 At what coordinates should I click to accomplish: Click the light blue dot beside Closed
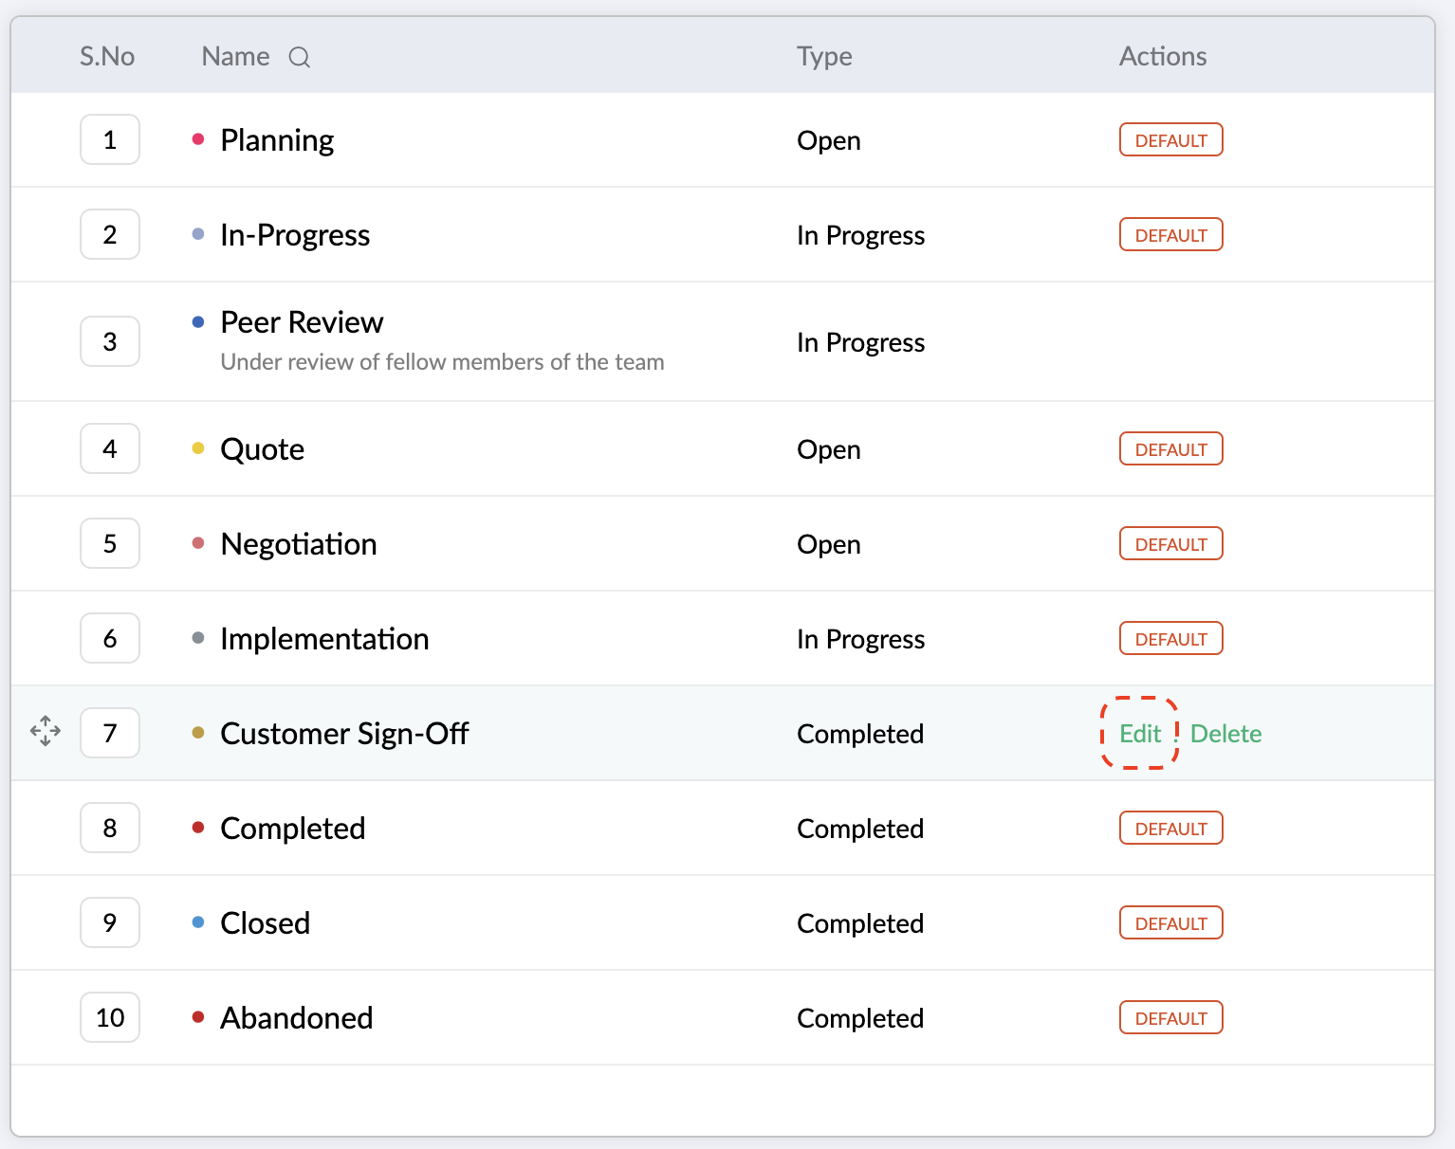198,922
